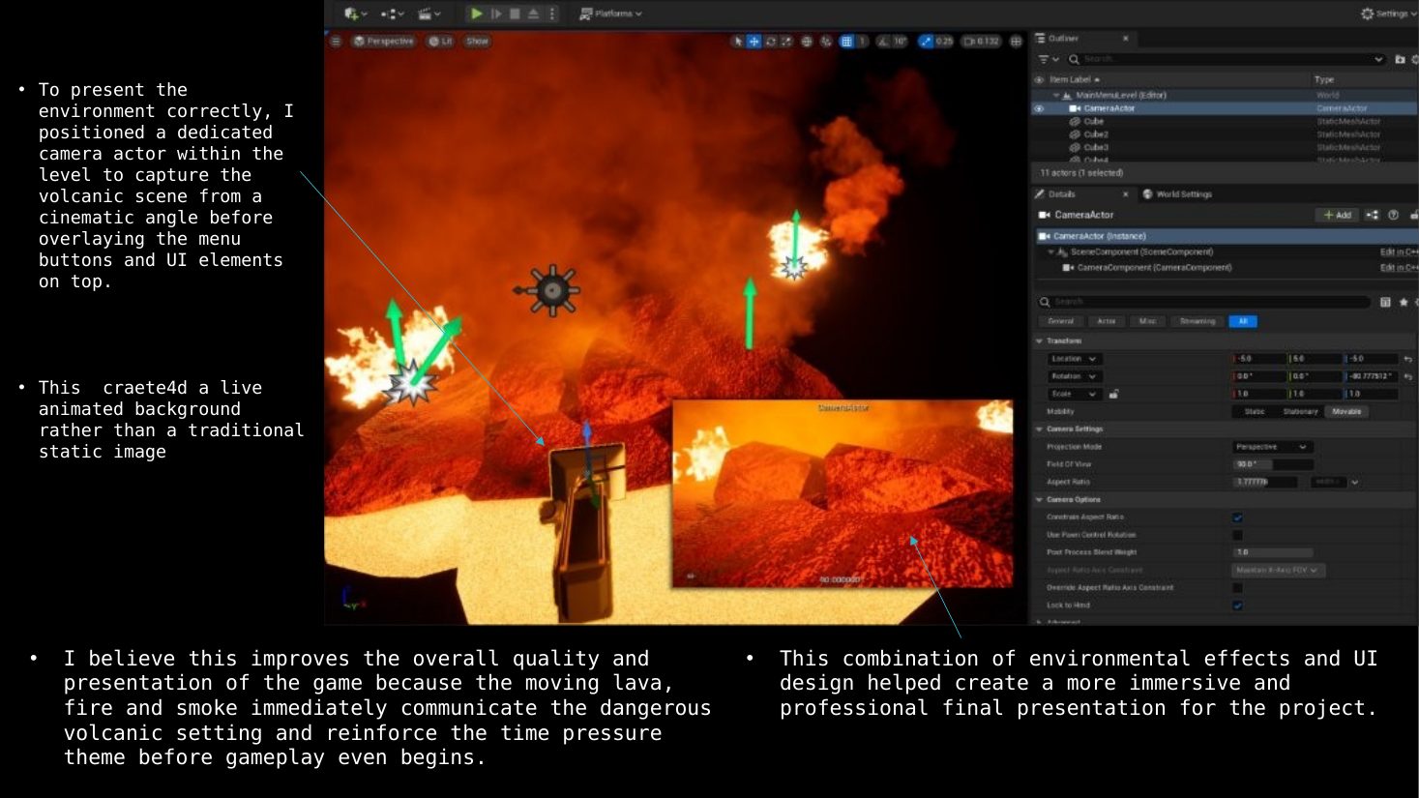The width and height of the screenshot is (1419, 798).
Task: Open the viewport Perspective view mode menu
Action: pos(384,42)
